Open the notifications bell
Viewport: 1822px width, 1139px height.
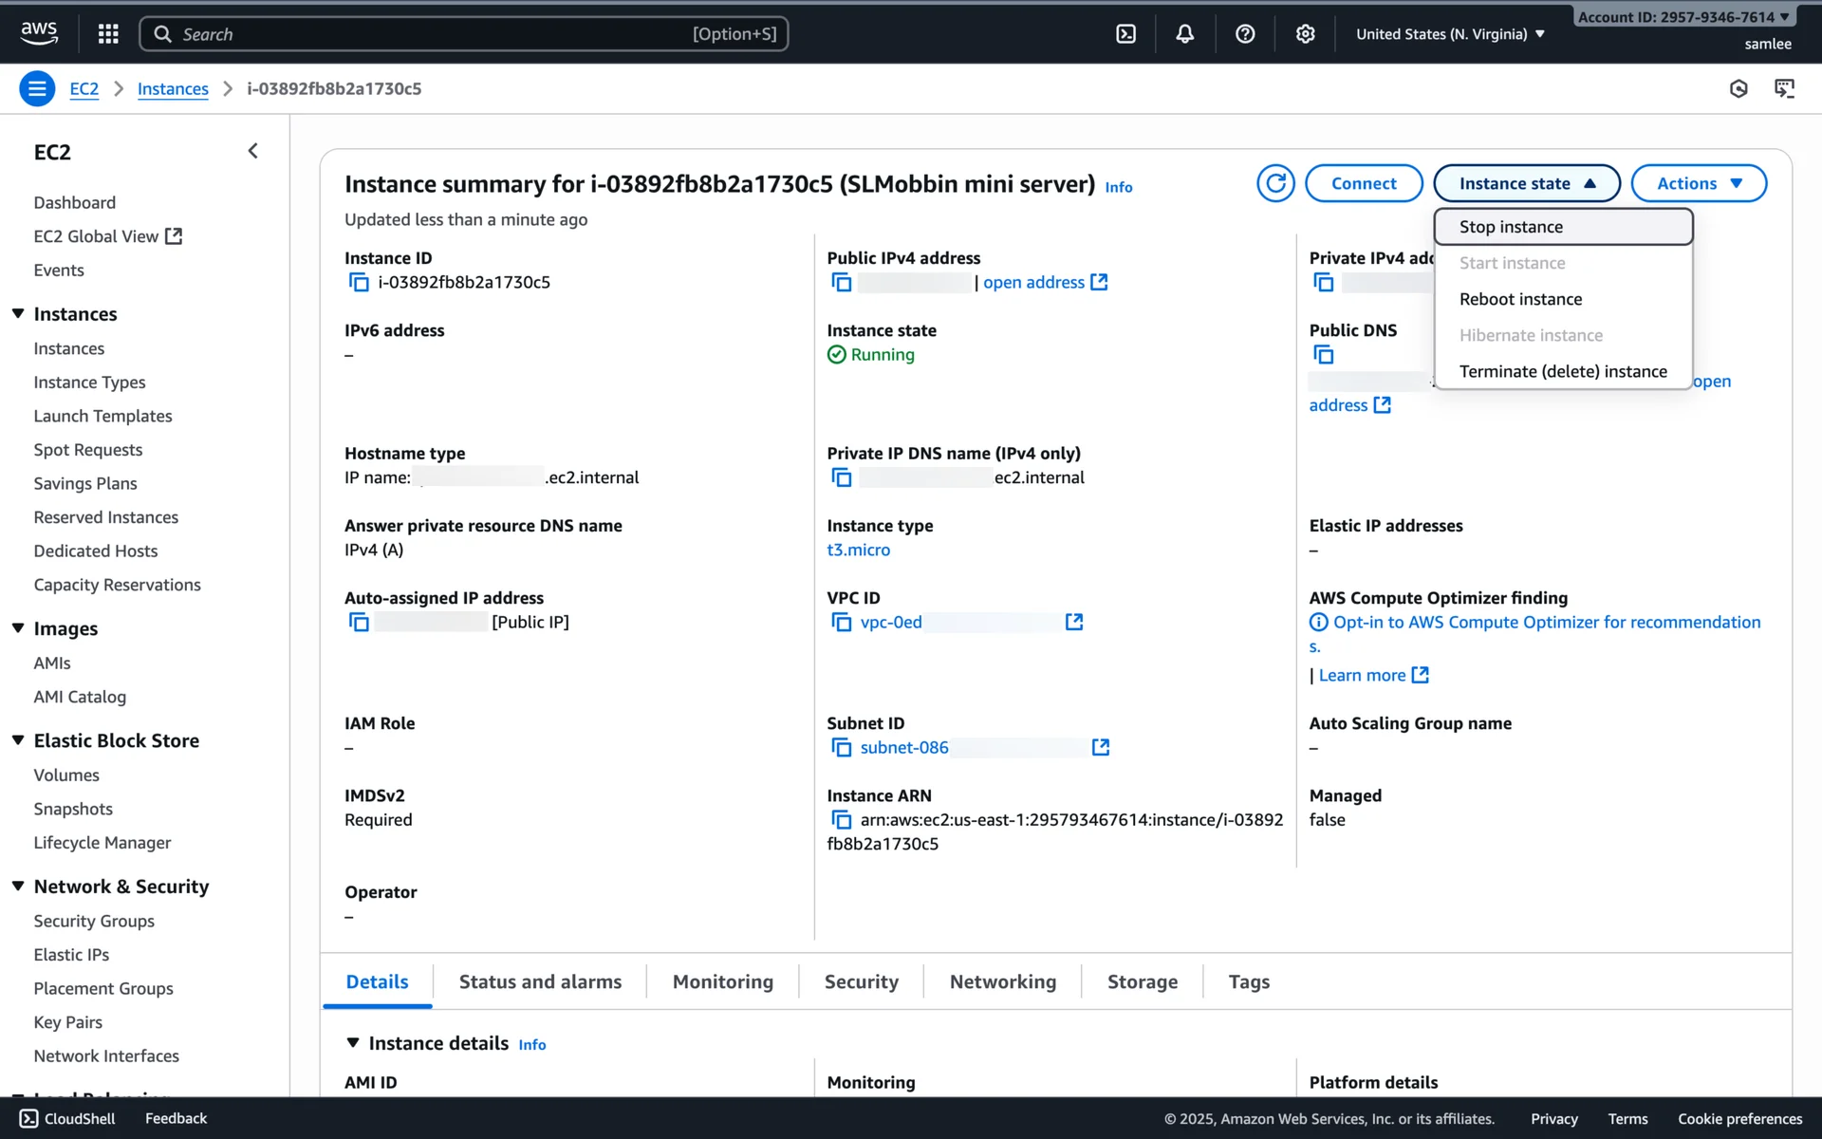point(1184,34)
